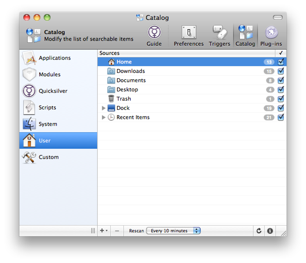Toggle the Recent Items checkbox

coord(281,117)
